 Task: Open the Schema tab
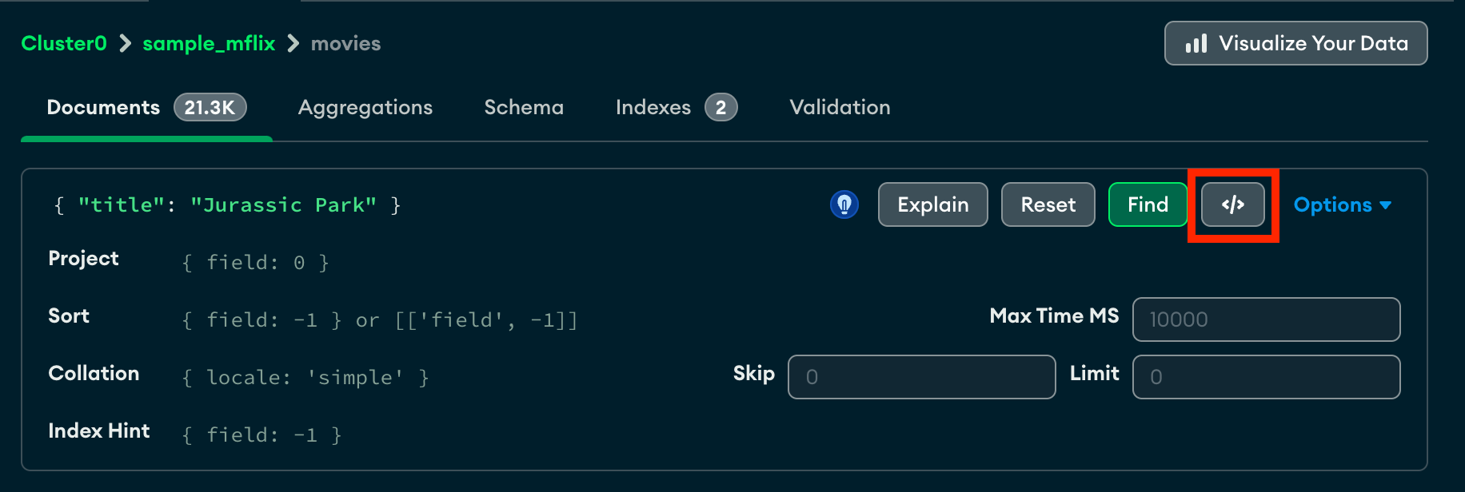(x=523, y=106)
